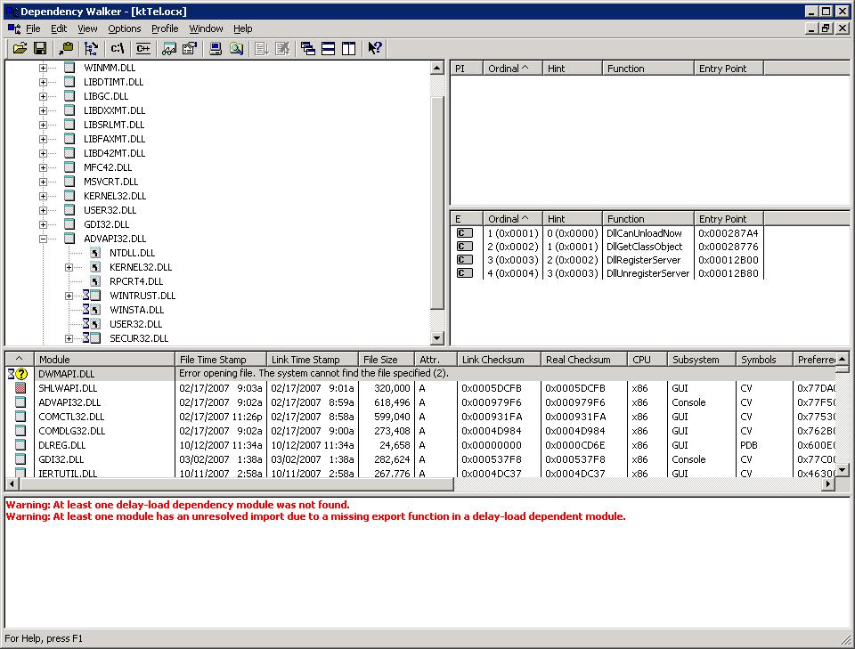Expand the SECUR32.DLL child node

pyautogui.click(x=69, y=338)
